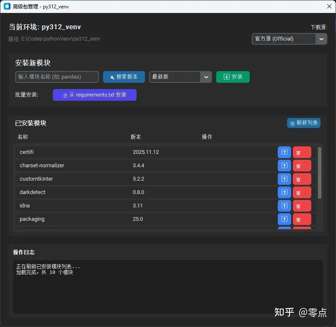Image resolution: width=336 pixels, height=327 pixels.
Task: Click upgrade arrow for darkdetect
Action: coord(284,192)
